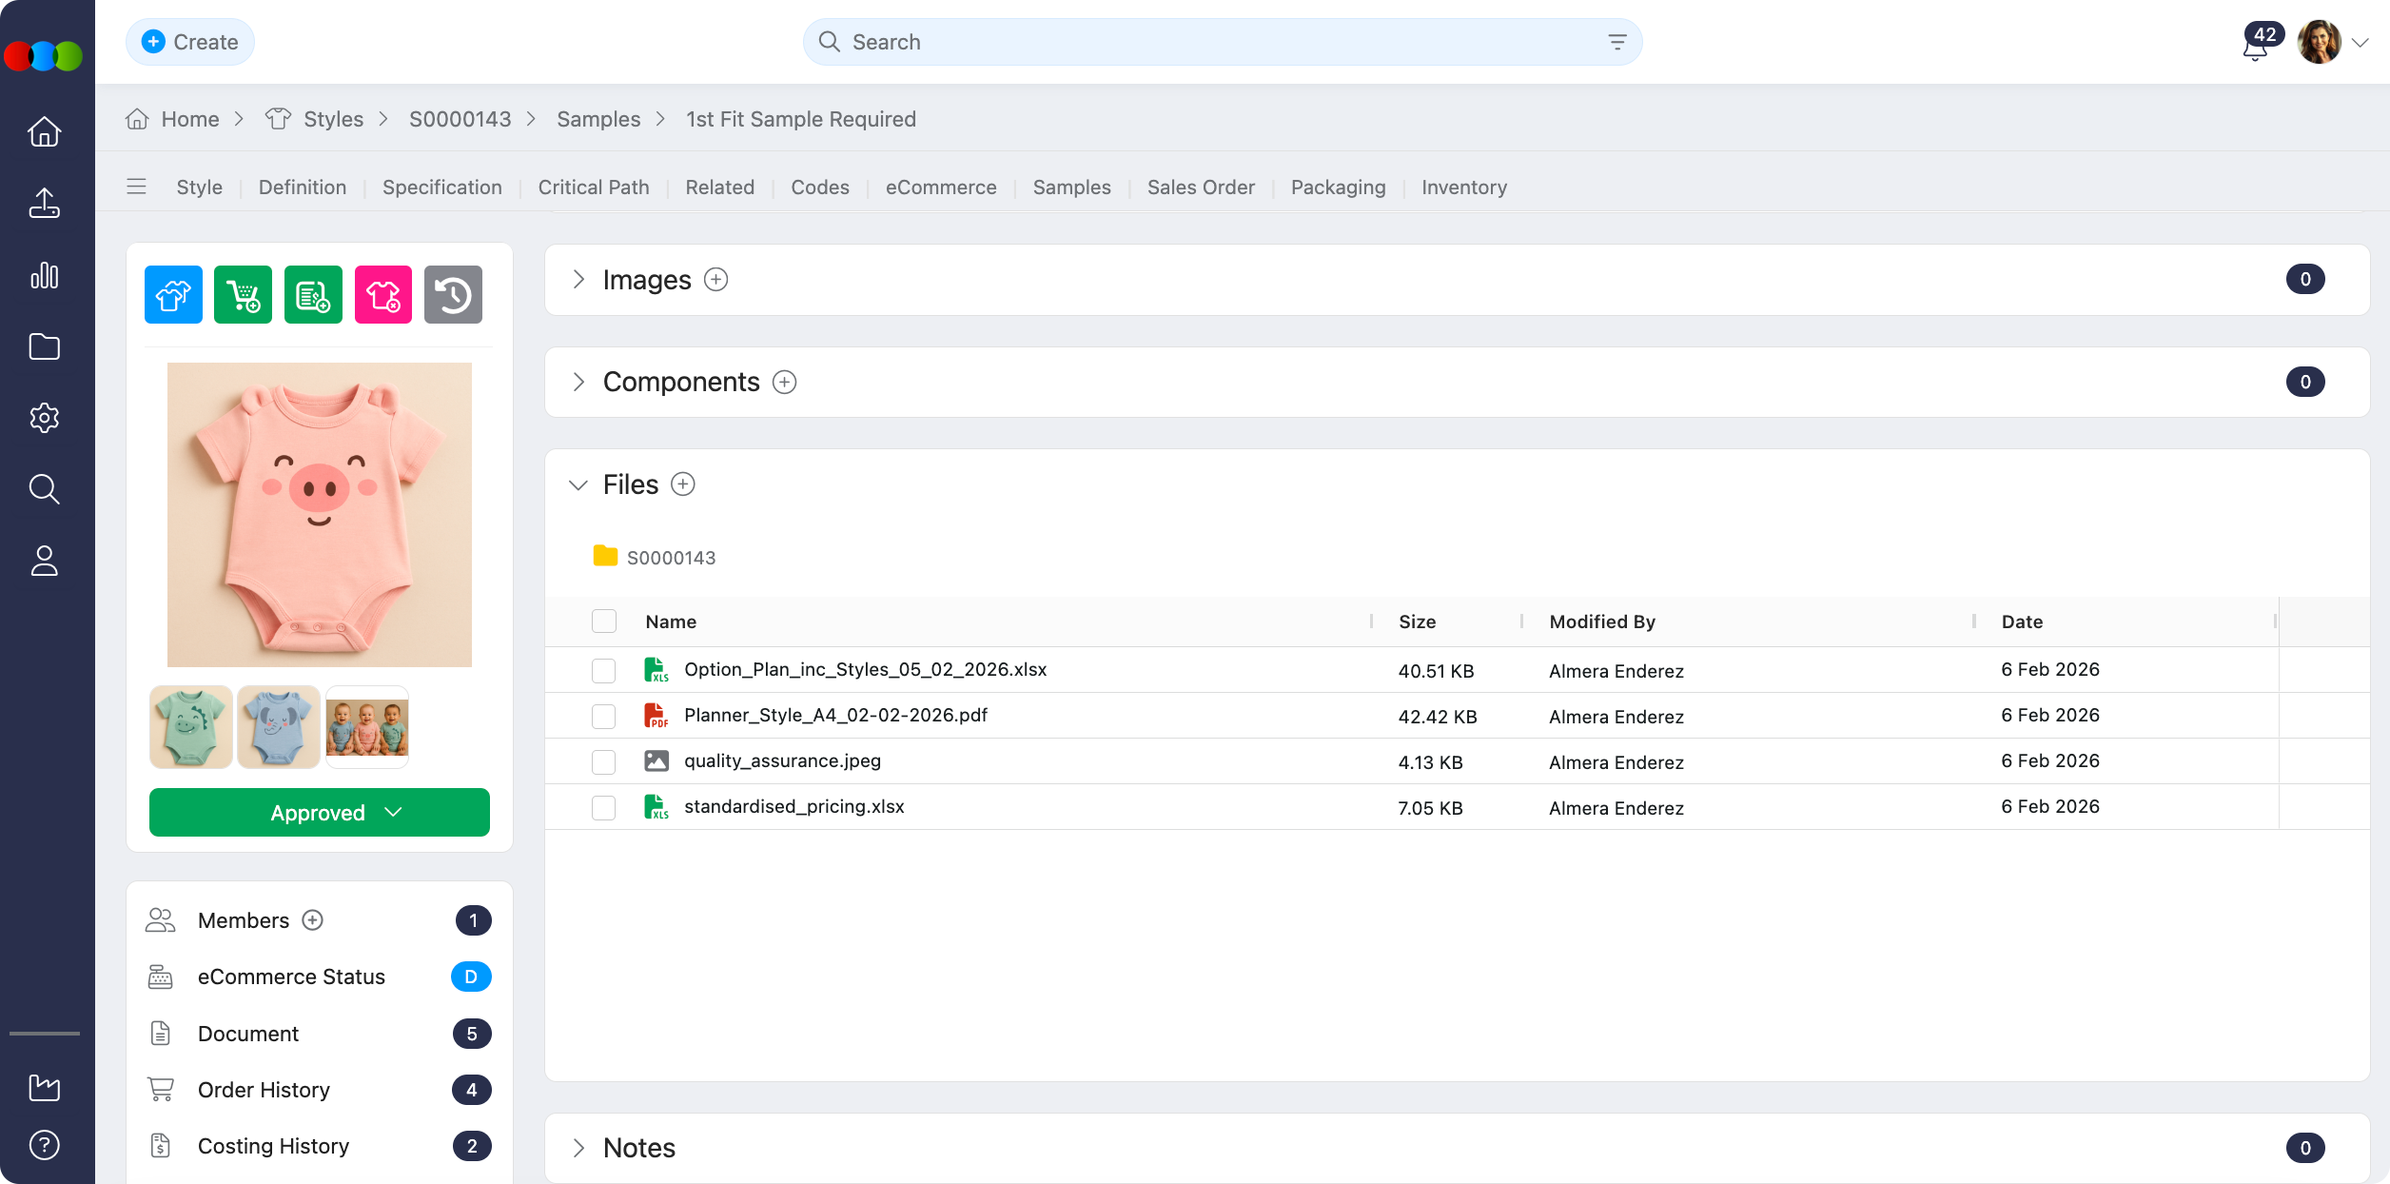This screenshot has height=1184, width=2390.
Task: Click the blue style shirt icon button
Action: tap(173, 295)
